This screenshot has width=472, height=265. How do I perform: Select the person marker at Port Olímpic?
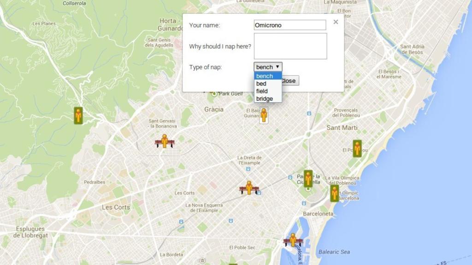point(335,193)
